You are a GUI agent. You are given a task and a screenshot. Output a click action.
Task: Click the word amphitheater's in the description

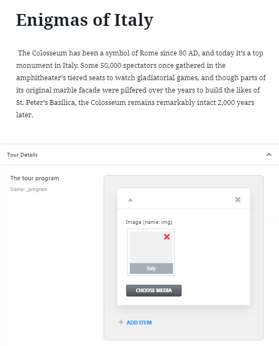coord(41,78)
